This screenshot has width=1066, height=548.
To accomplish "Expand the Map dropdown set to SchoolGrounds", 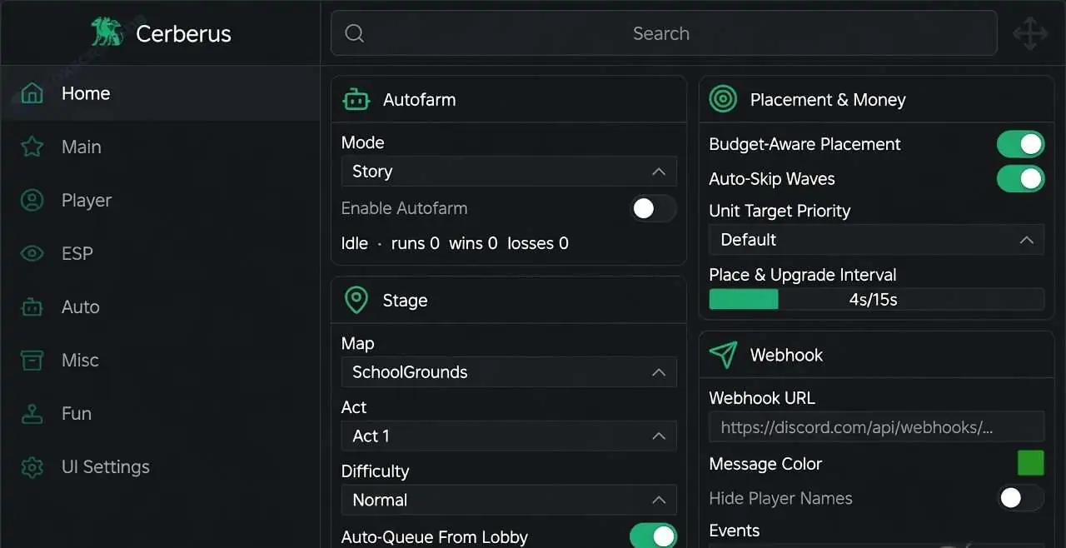I will (509, 372).
